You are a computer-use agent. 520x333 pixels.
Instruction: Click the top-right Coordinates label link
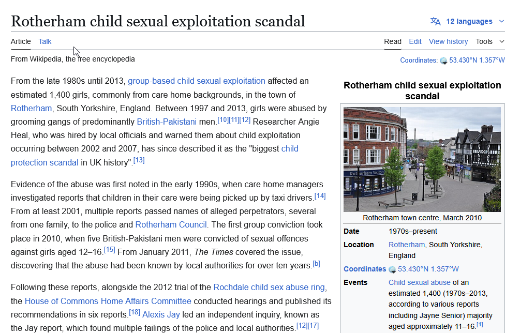[x=419, y=60]
